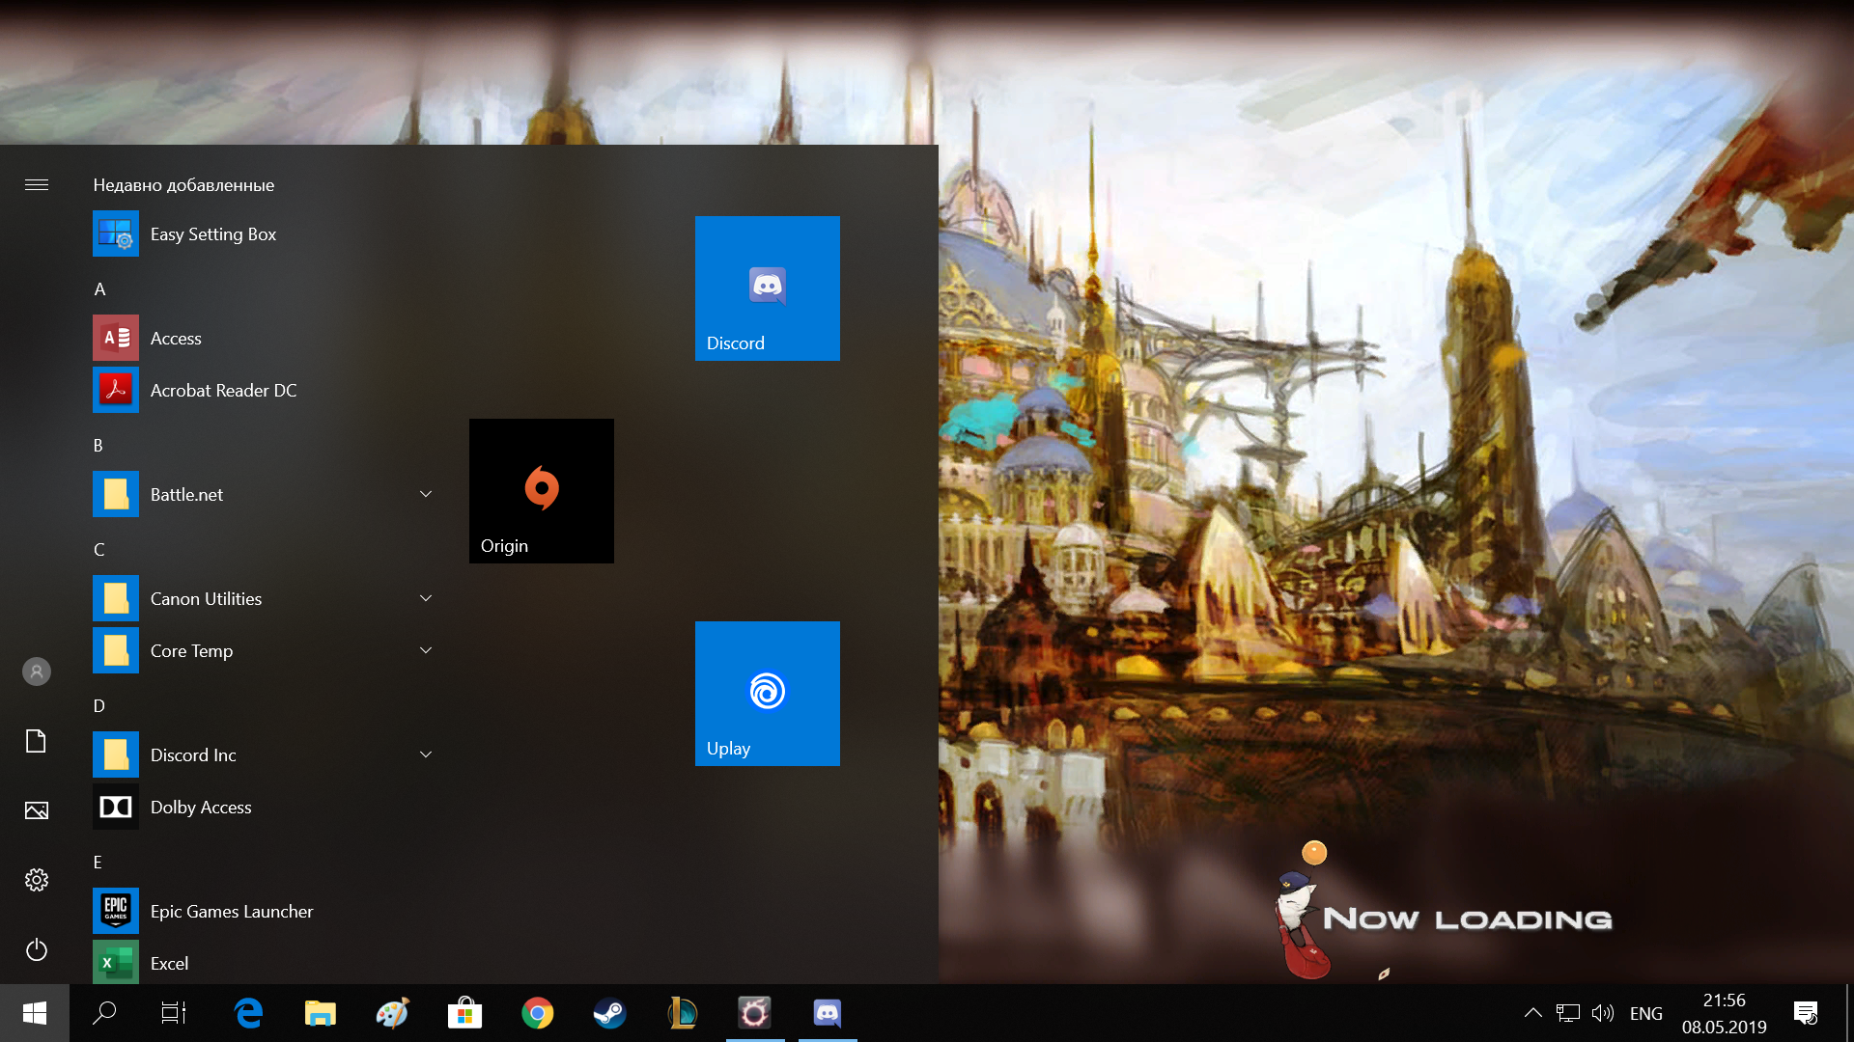Click Show desktop strip at taskbar end
This screenshot has height=1042, width=1854.
[1849, 1013]
